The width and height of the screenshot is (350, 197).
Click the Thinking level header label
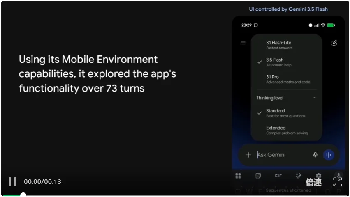[x=270, y=98]
